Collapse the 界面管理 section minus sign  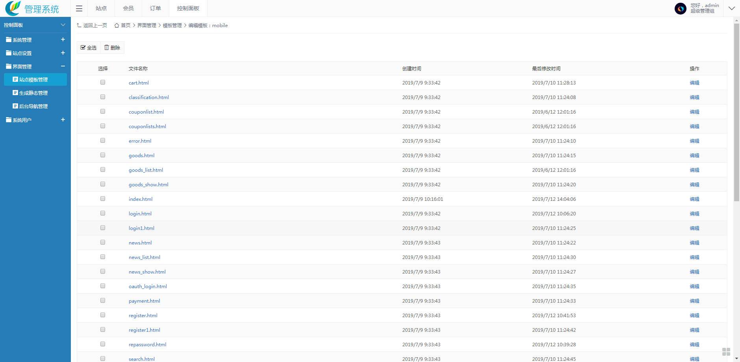click(x=63, y=66)
